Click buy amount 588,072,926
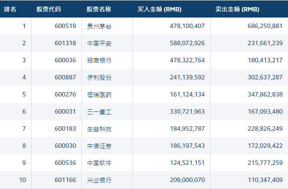This screenshot has height=189, width=288. (187, 43)
